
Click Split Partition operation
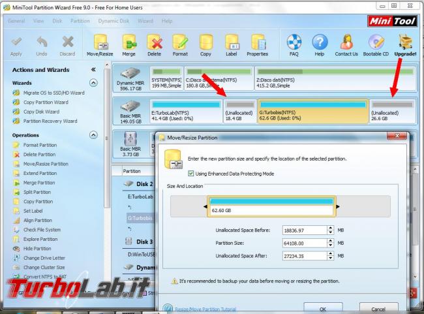[x=37, y=192]
